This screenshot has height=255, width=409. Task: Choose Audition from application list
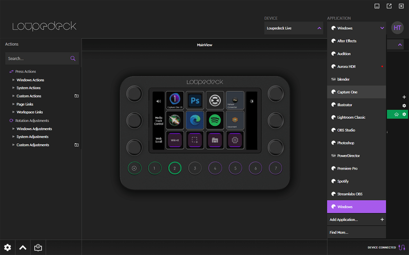click(x=356, y=54)
